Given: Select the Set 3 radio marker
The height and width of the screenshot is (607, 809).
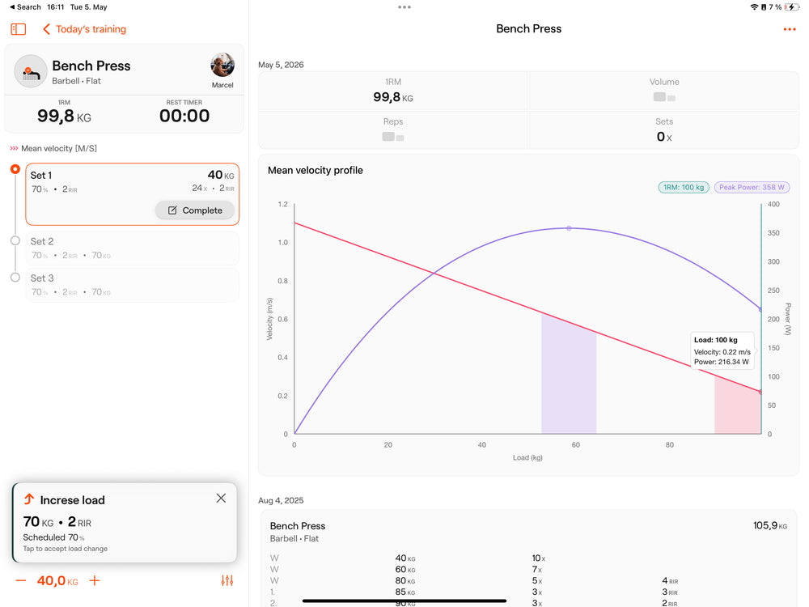Looking at the screenshot, I should click(15, 277).
